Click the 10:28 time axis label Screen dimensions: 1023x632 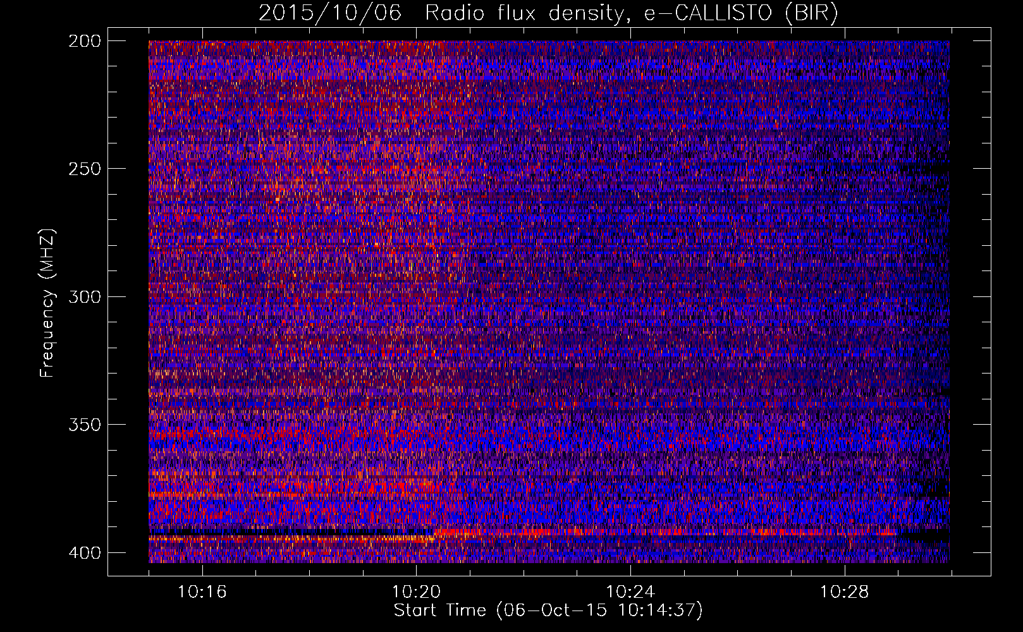pyautogui.click(x=845, y=592)
